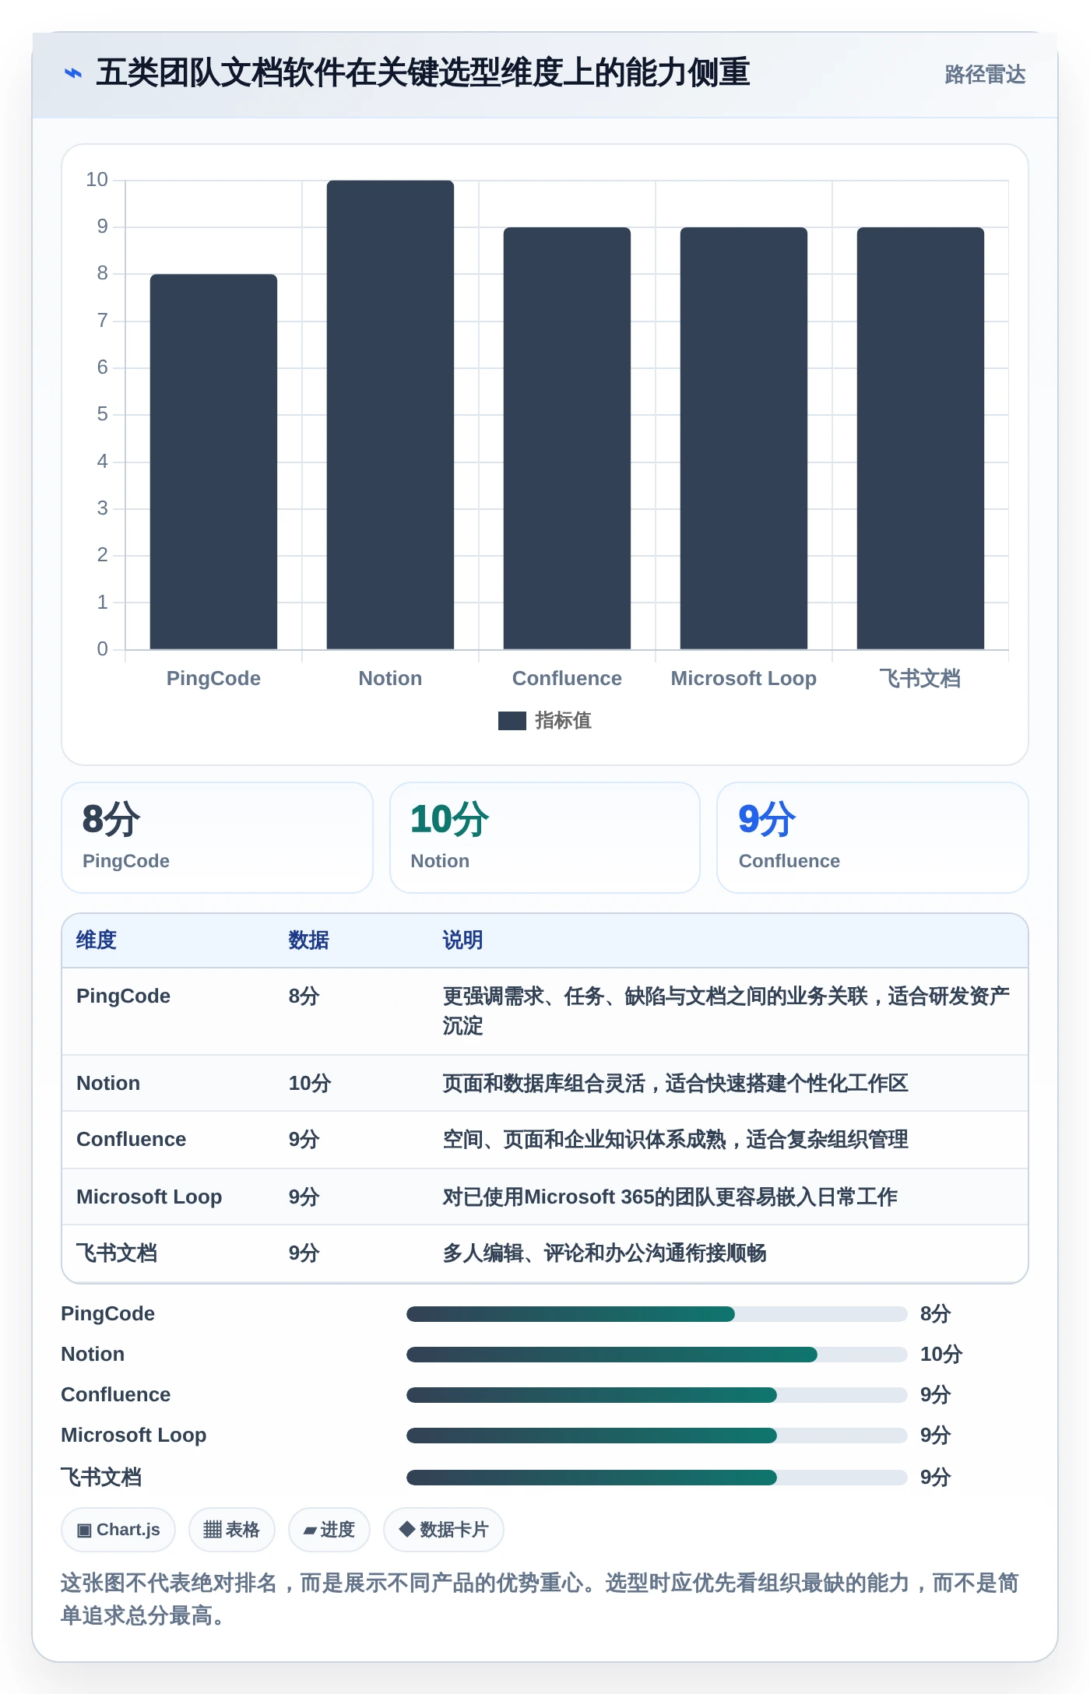This screenshot has width=1090, height=1694.
Task: Click the 指标值 legend color swatch
Action: click(x=512, y=721)
